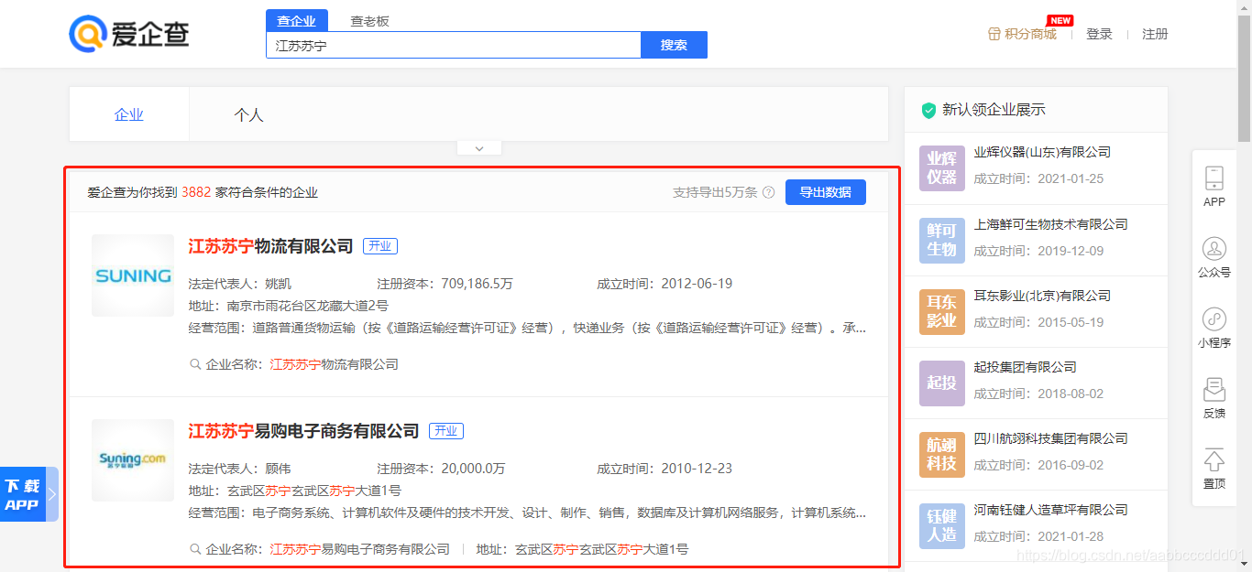
Task: Click the 开业 tag of 江苏苏宁物流有限公司
Action: [380, 246]
